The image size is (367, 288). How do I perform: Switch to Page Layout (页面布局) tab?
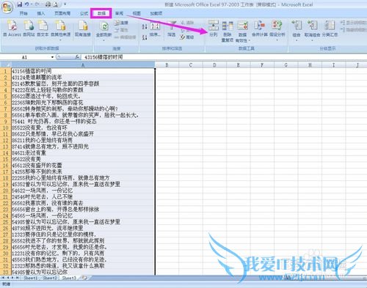(x=62, y=13)
